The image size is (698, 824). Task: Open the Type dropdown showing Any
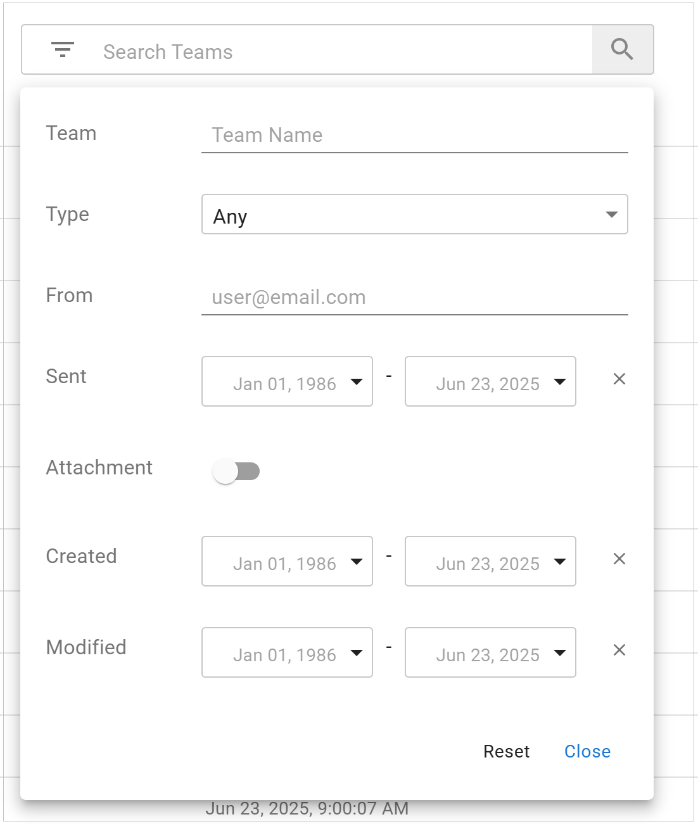(x=415, y=214)
